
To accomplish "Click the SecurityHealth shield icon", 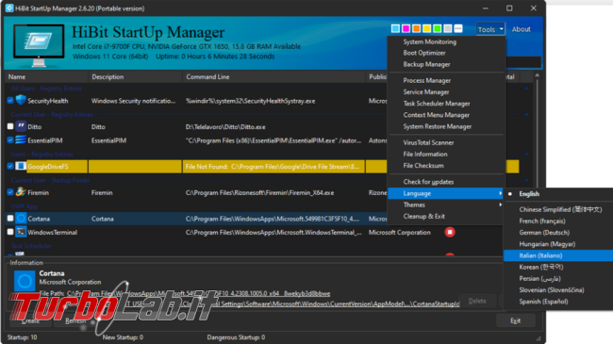I will (x=21, y=100).
